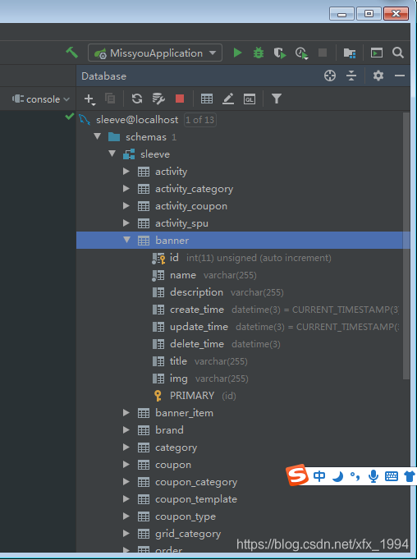Run the application with the green play button
Viewport: 417px width, 560px height.
pyautogui.click(x=237, y=53)
